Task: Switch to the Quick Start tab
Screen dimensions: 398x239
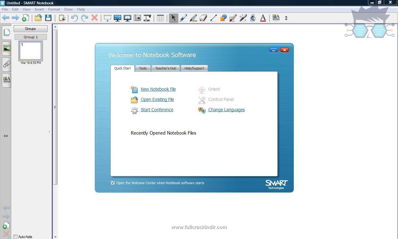Action: click(x=123, y=68)
